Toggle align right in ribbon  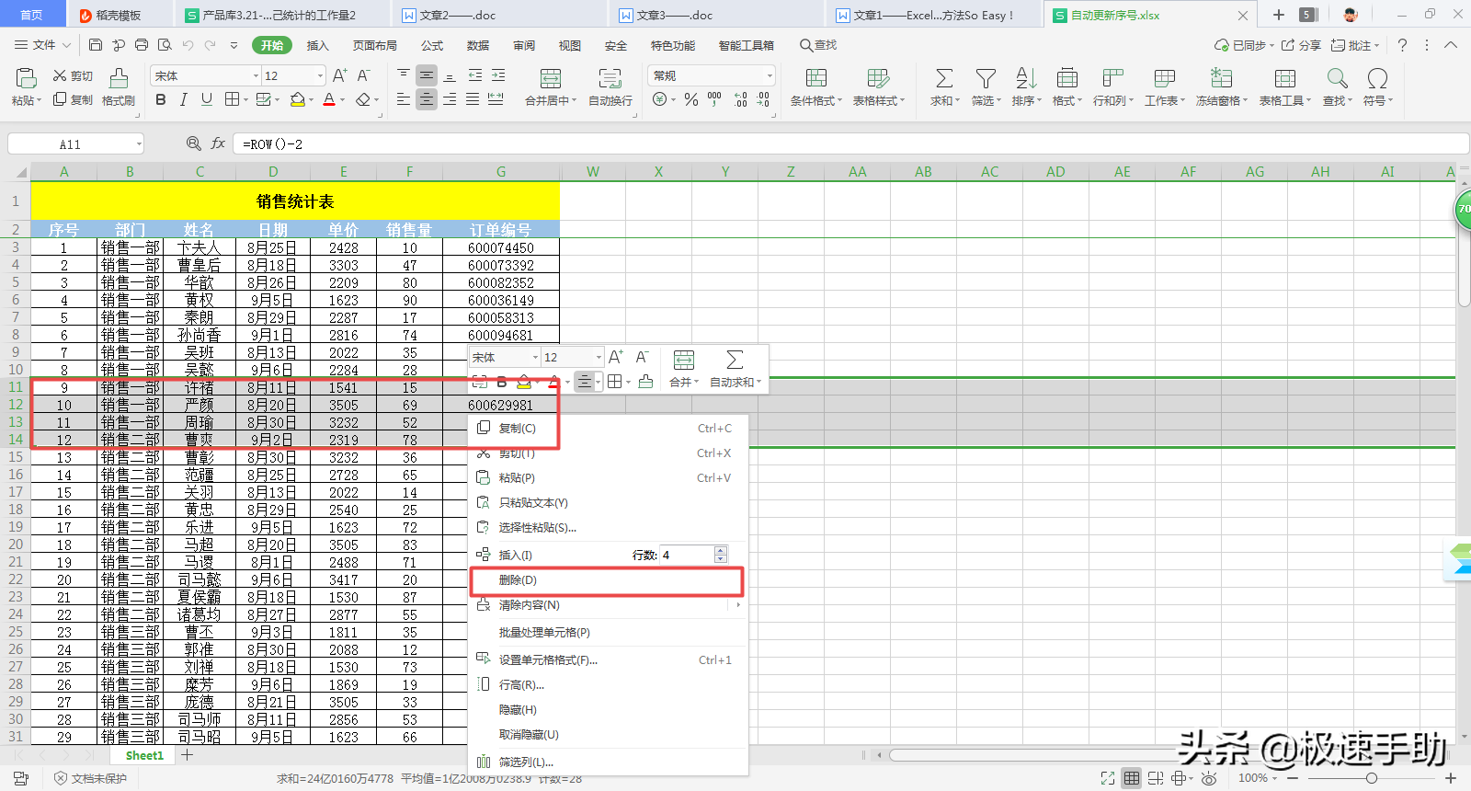pos(450,99)
